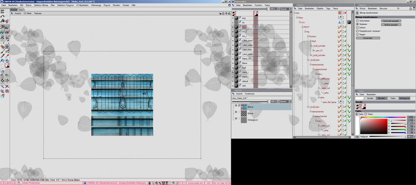416x185 pixels.
Task: Click the Anwenden button
Action: (368, 38)
